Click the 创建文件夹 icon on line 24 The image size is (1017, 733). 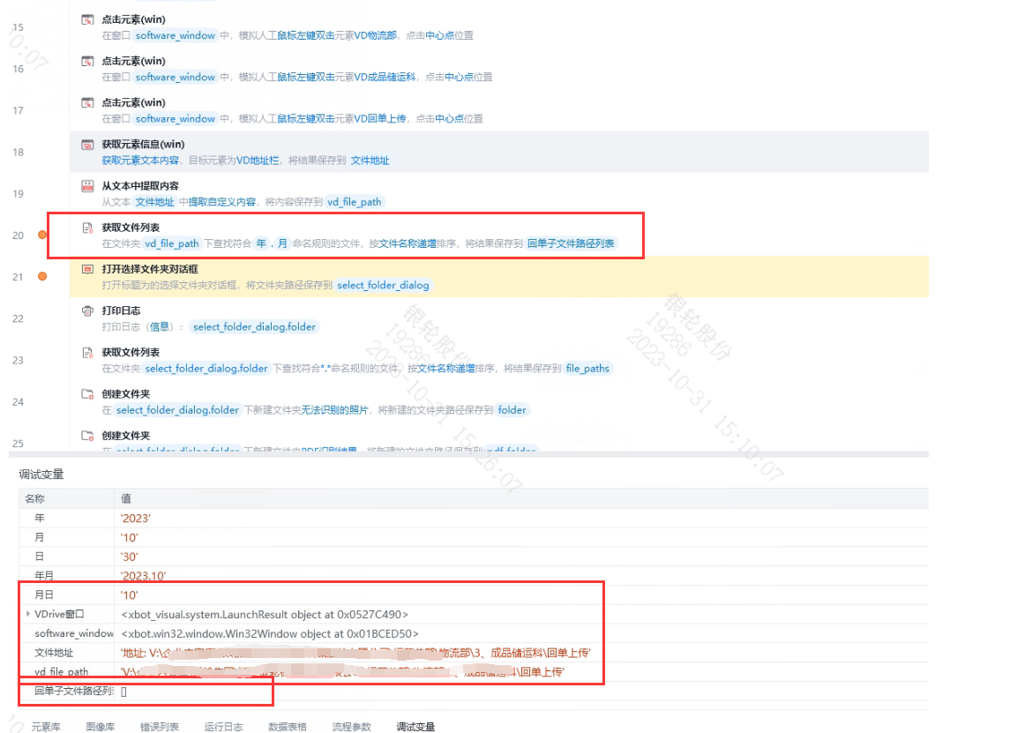87,393
